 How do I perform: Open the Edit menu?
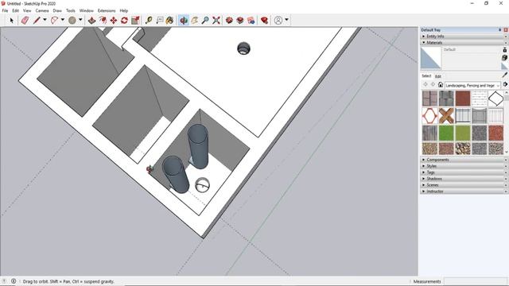(x=16, y=10)
